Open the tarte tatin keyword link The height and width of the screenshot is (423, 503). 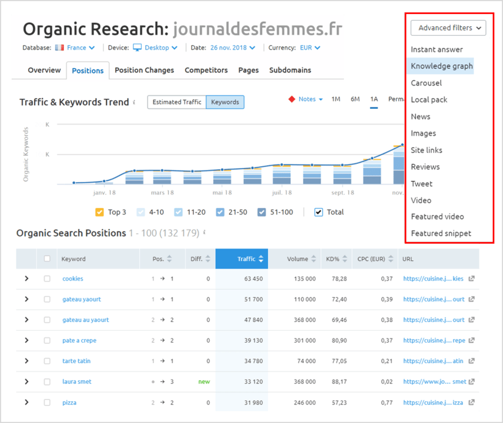coord(76,361)
